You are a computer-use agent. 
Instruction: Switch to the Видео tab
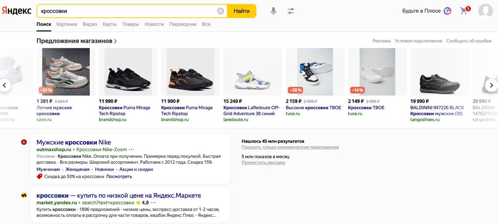(x=90, y=24)
